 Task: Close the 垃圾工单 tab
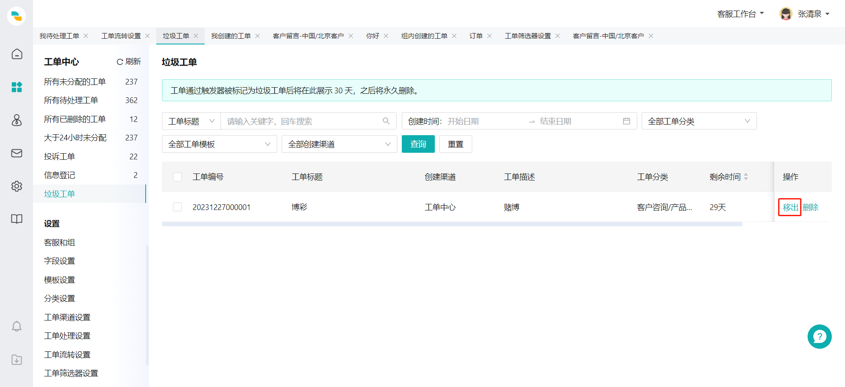[x=196, y=36]
